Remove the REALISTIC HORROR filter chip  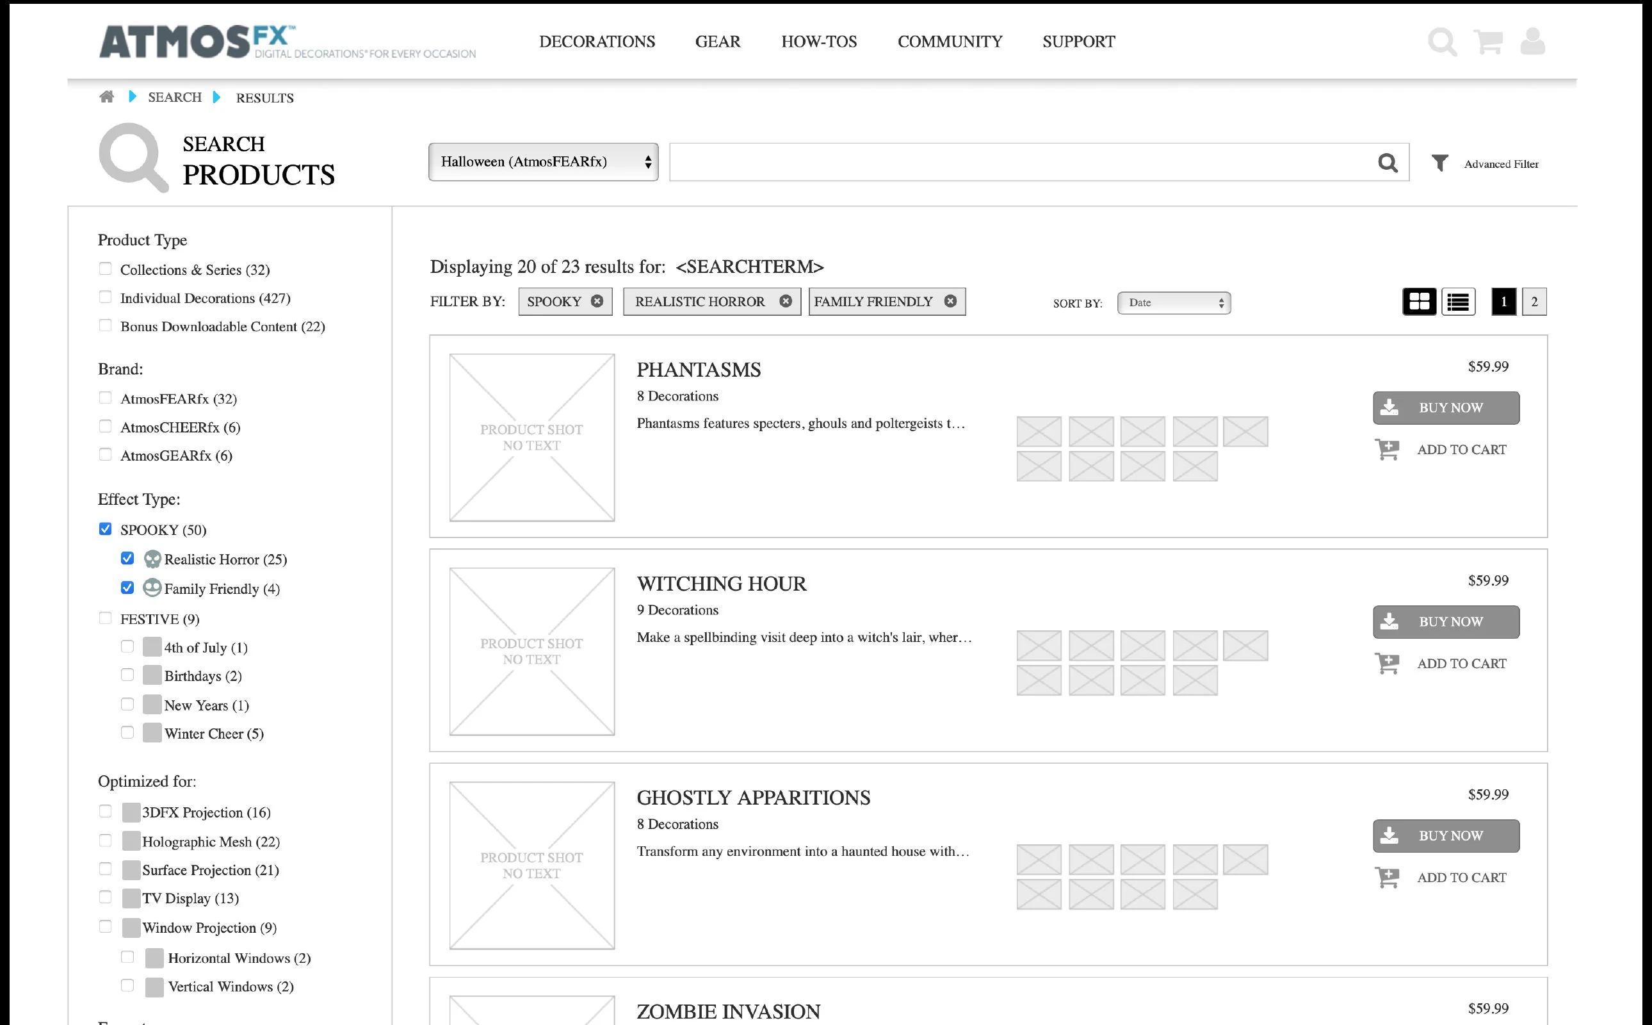point(786,301)
